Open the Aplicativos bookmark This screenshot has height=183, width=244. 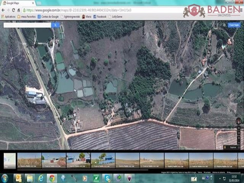tap(8, 17)
